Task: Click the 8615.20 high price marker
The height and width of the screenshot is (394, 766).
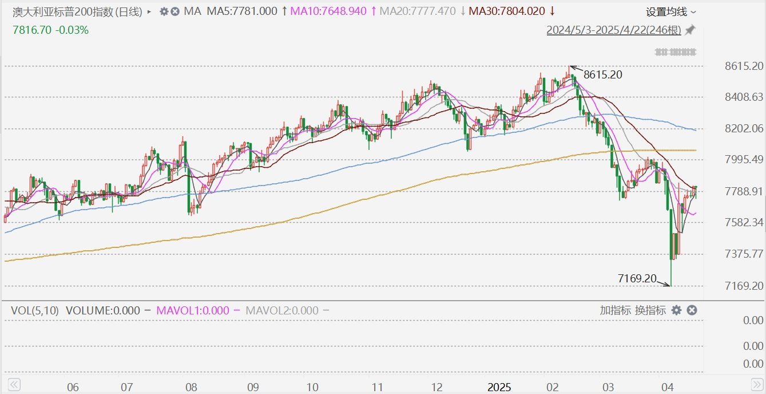Action: [x=602, y=74]
